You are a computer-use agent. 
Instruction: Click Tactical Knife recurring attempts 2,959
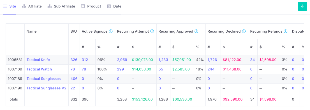(122, 60)
